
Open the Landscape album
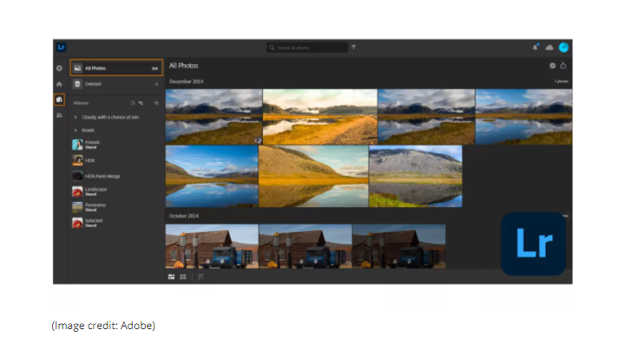95,191
